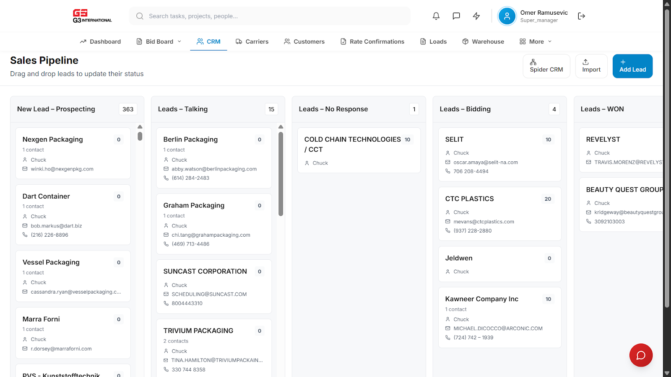Click the score badge 20 on CTC PLASTICS
The image size is (671, 377).
click(548, 199)
